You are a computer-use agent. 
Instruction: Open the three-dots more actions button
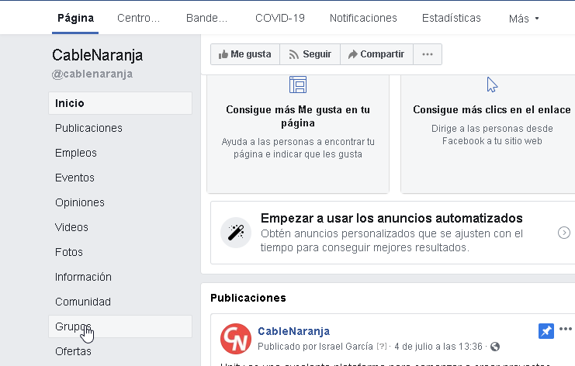click(x=428, y=54)
